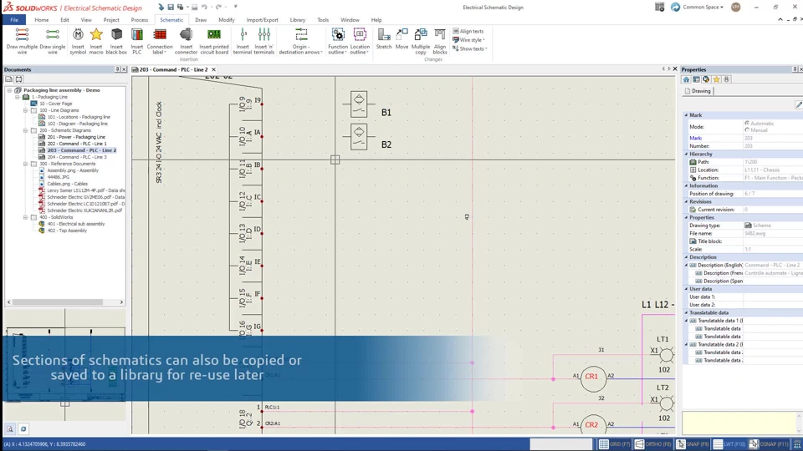Screen dimensions: 803x451
Task: Open 201 - Power - Packaging Line drawing
Action: (x=76, y=137)
